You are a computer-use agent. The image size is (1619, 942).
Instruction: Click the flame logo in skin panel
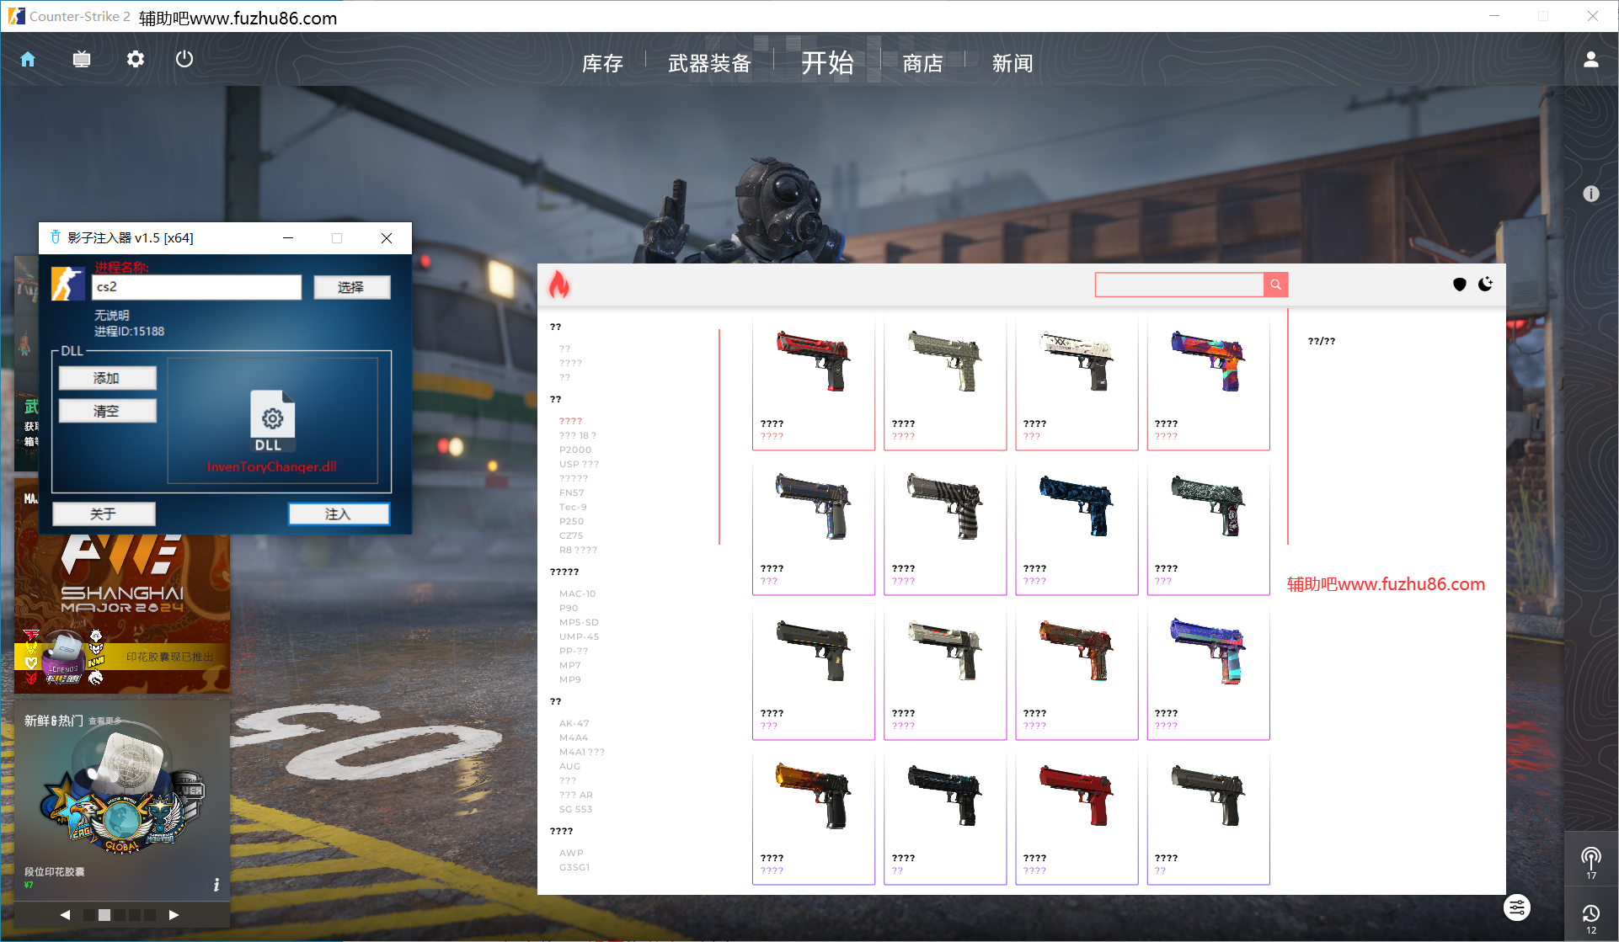559,285
